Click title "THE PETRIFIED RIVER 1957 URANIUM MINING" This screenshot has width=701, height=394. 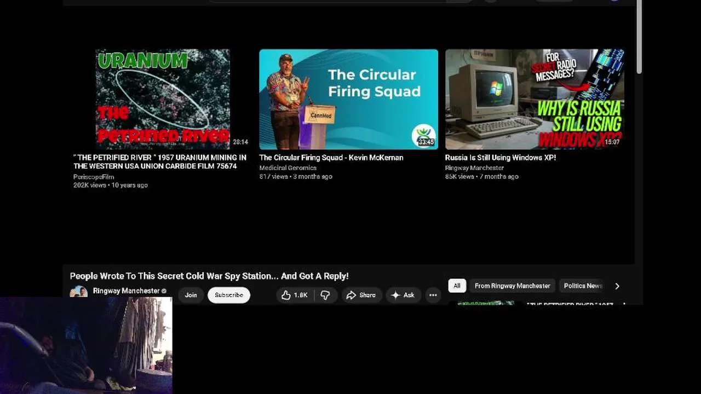tap(160, 161)
